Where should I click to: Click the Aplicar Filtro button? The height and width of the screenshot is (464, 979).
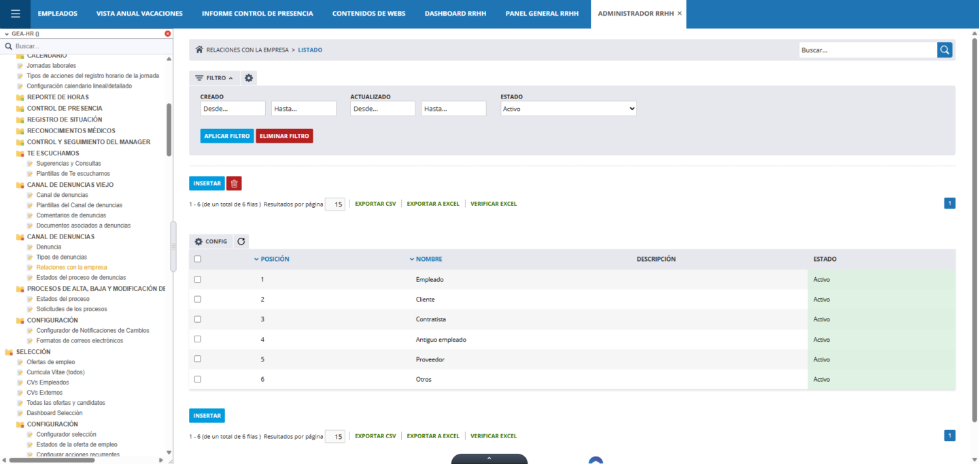[x=227, y=136]
